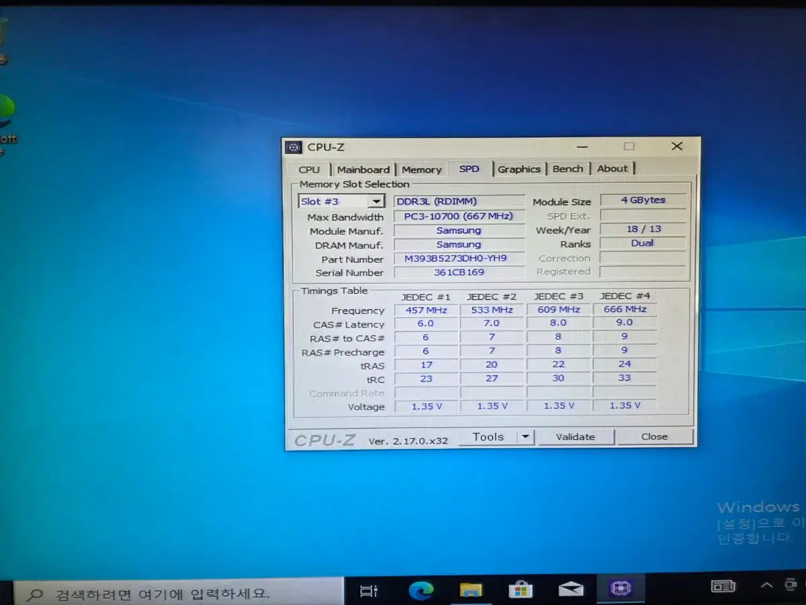Viewport: 806px width, 605px height.
Task: Click the taskbar search box
Action: pyautogui.click(x=178, y=594)
